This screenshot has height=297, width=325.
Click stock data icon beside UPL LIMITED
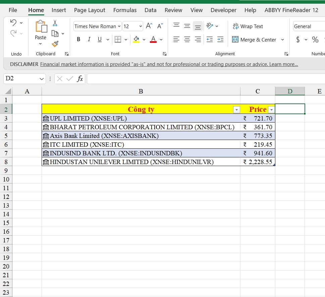click(x=46, y=119)
